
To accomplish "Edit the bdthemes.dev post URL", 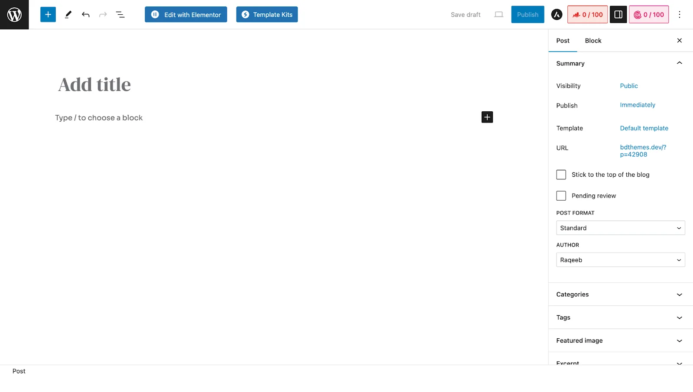I will click(x=643, y=151).
